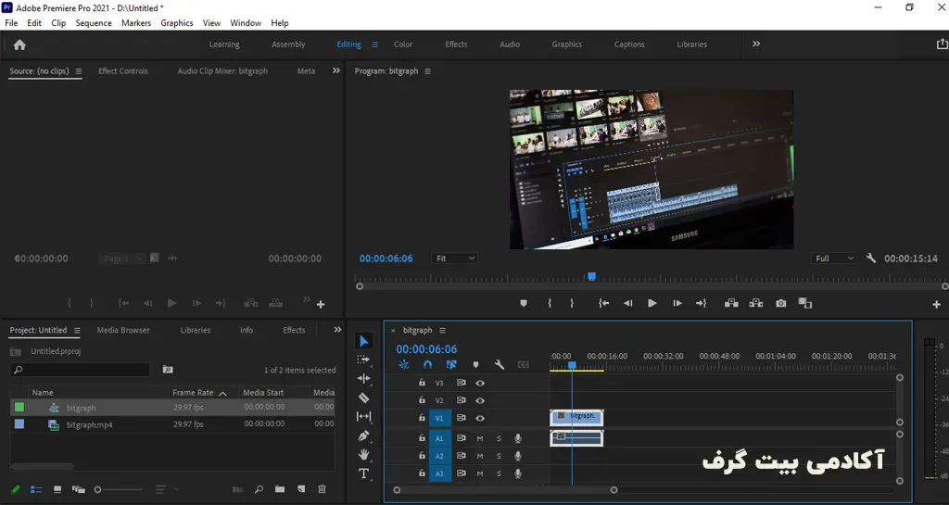949x505 pixels.
Task: Open bitgraph timeline panel menu
Action: 442,330
